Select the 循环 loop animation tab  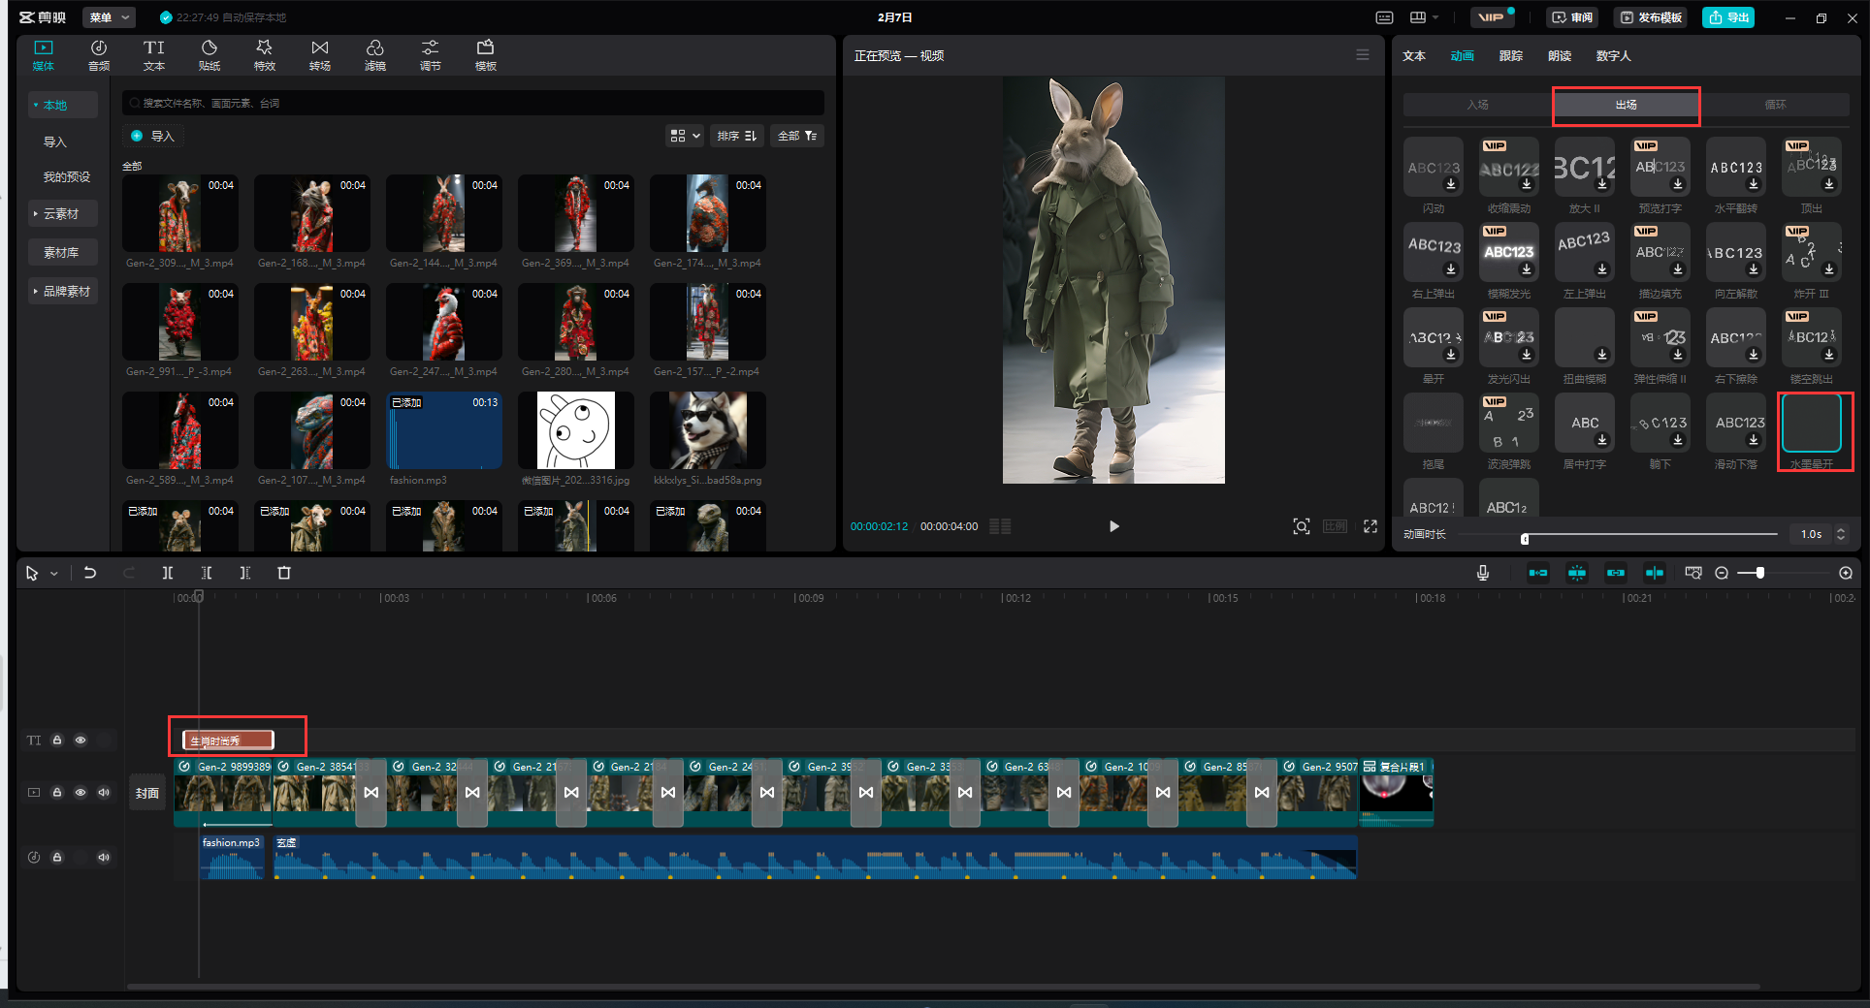click(x=1775, y=105)
